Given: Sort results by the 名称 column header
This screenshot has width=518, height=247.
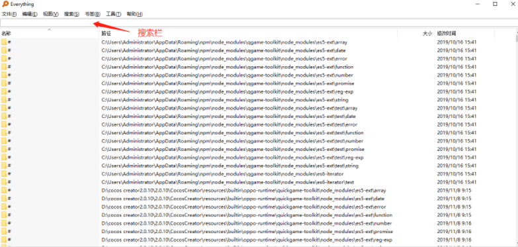Looking at the screenshot, I should coord(6,33).
